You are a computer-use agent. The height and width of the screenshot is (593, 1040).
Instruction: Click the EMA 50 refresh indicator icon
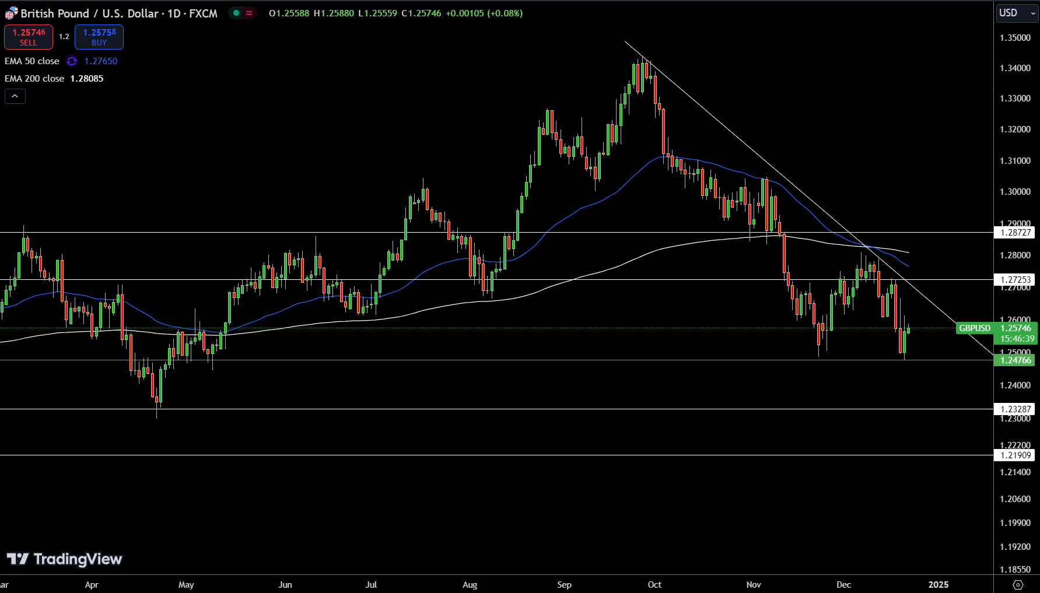(x=72, y=61)
